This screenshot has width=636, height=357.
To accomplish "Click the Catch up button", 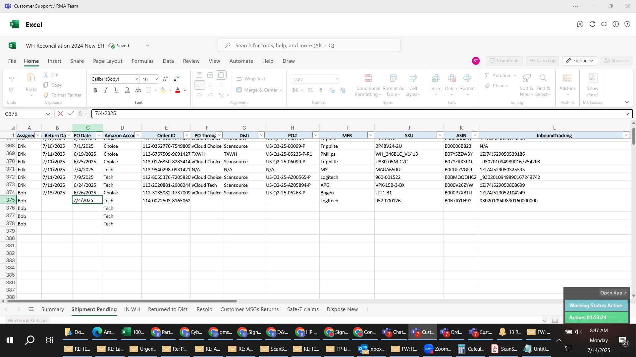I will pos(542,61).
